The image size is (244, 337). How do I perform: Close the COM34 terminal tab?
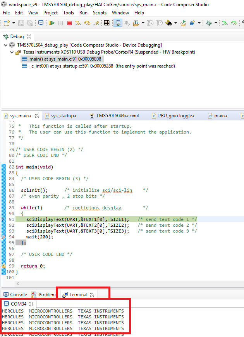[x=31, y=304]
